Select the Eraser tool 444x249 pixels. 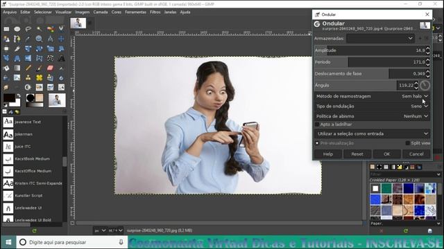[x=51, y=68]
